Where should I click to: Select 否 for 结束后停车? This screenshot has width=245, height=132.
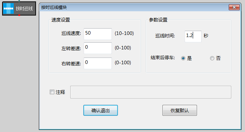(x=212, y=58)
